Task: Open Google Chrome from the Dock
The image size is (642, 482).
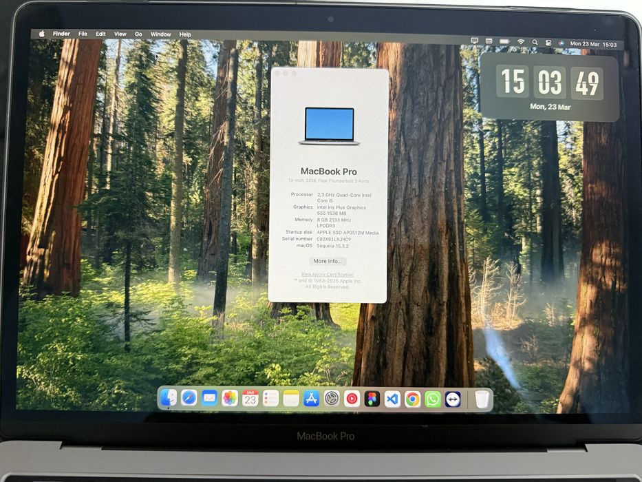Action: click(x=413, y=399)
